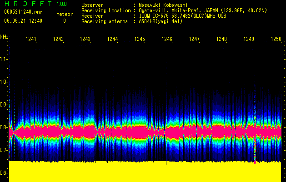Select the 0505211240.png file name
Image resolution: width=286 pixels, height=182 pixels.
[x=23, y=12]
